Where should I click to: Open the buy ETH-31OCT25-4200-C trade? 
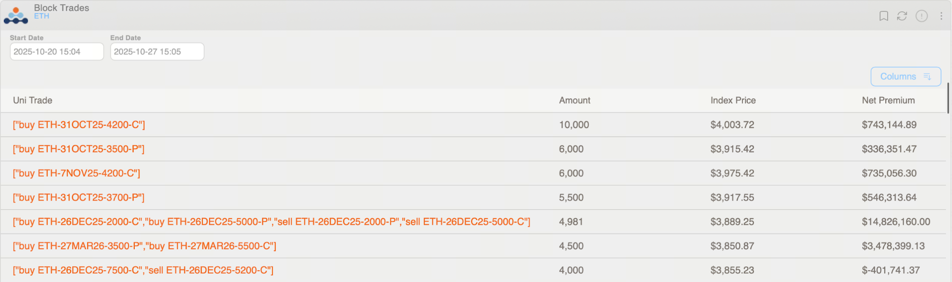79,125
